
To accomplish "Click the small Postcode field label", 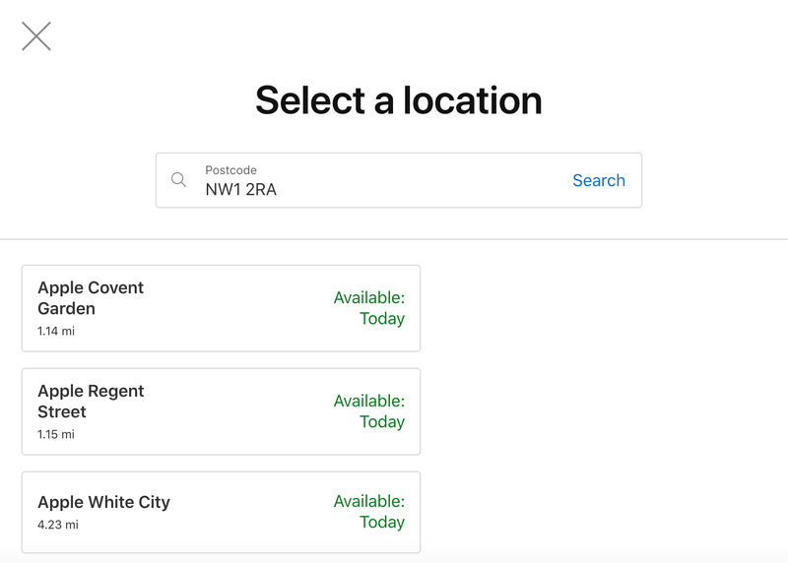I will [x=230, y=169].
